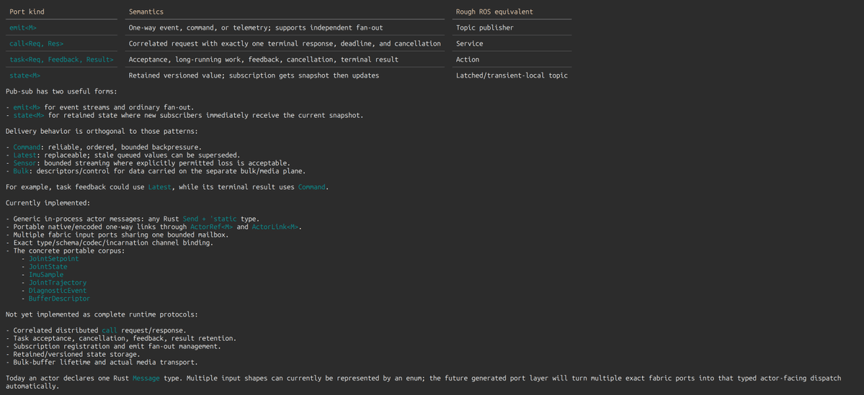Select the BufferDescriptor list item
Image resolution: width=864 pixels, height=395 pixels.
pos(59,299)
